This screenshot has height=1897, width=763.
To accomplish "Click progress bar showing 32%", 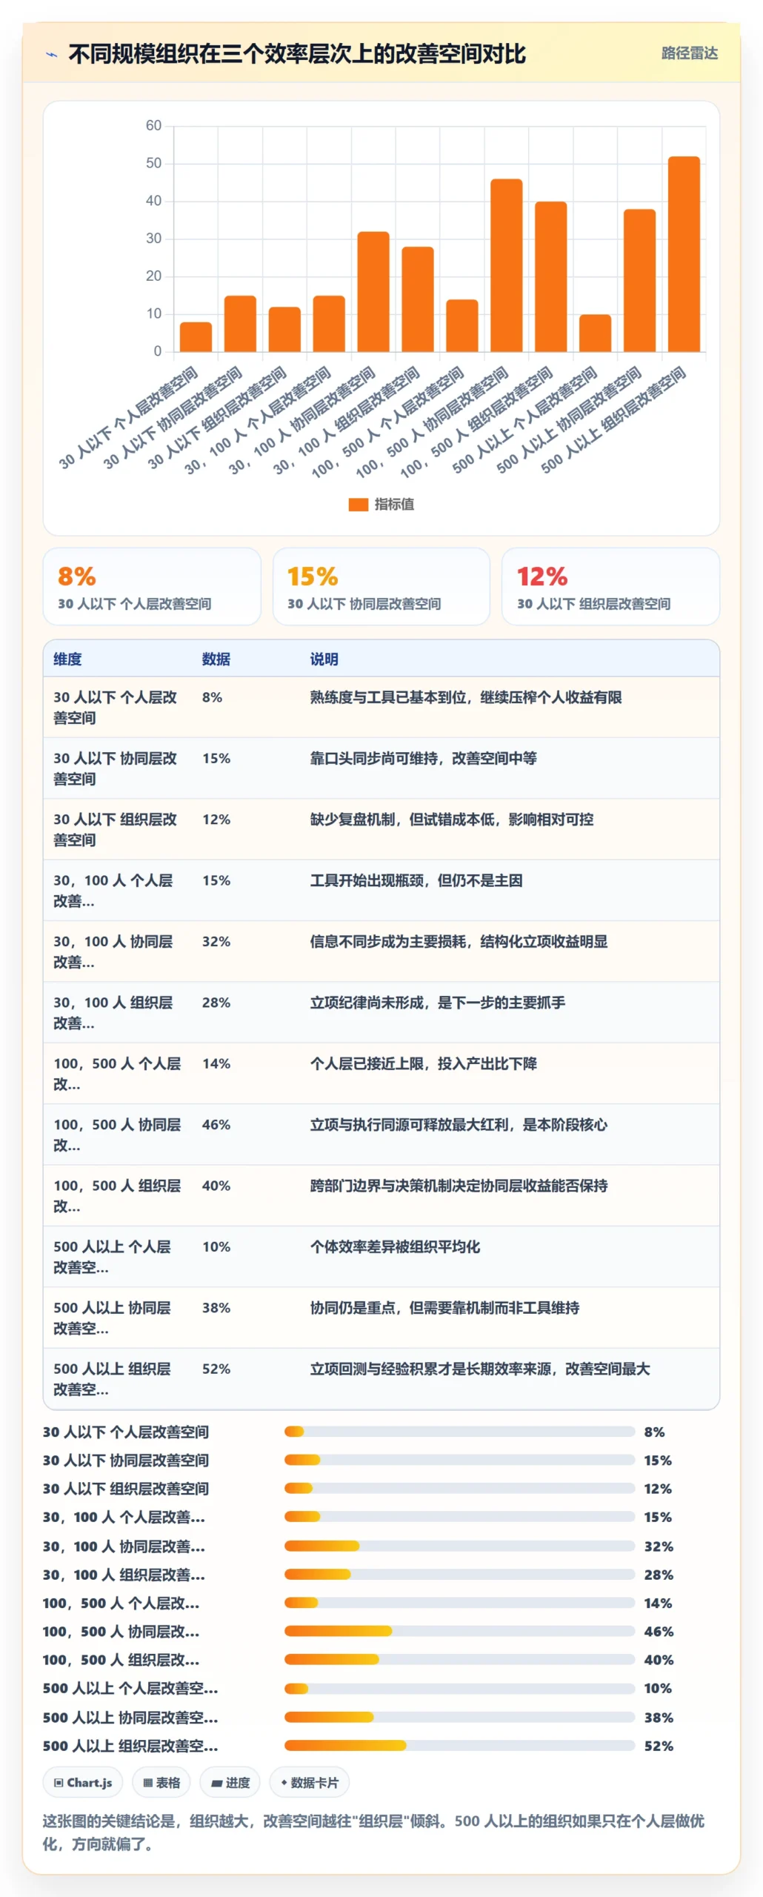I will tap(459, 1546).
